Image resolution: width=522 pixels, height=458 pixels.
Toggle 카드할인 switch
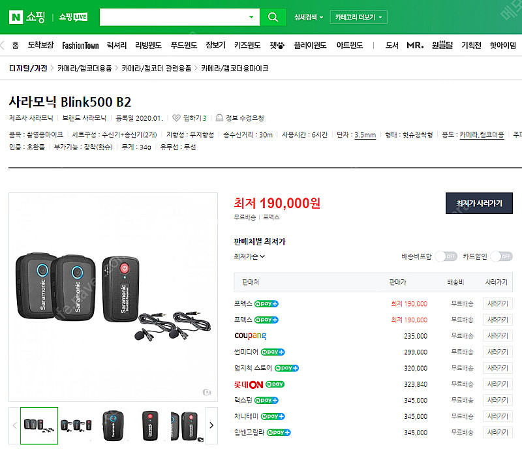[x=501, y=256]
